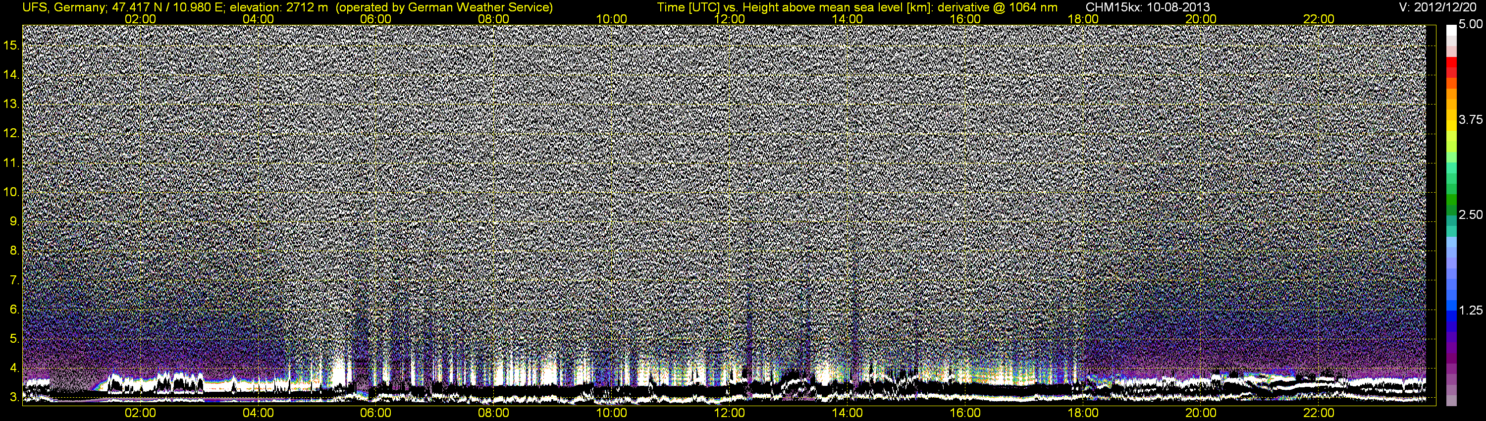Click the '18:00' tick on the upper time axis

1083,19
